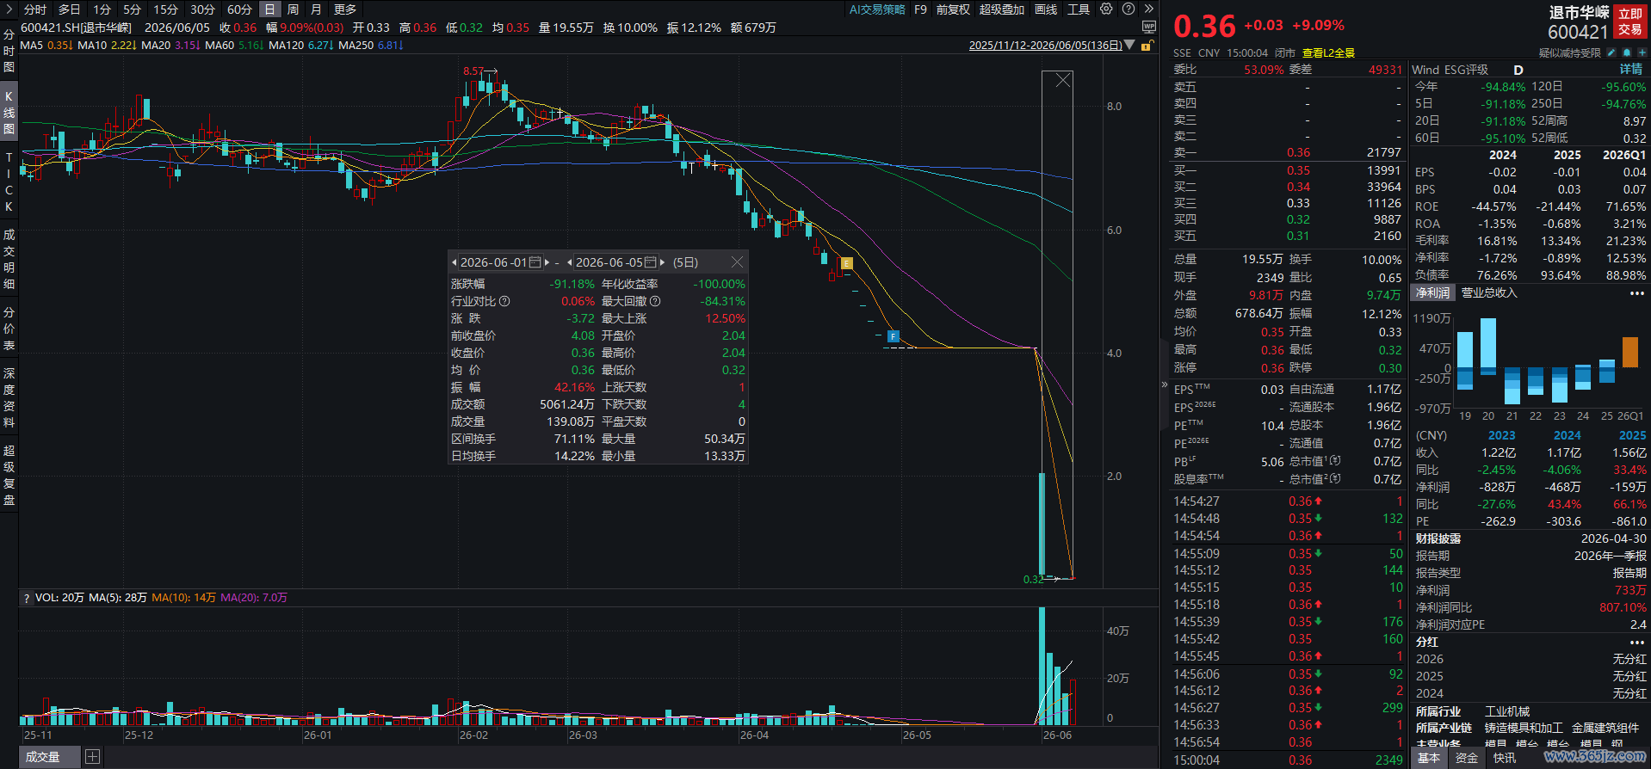The image size is (1651, 769).
Task: Switch to the 分时 chart period
Action: click(x=35, y=9)
